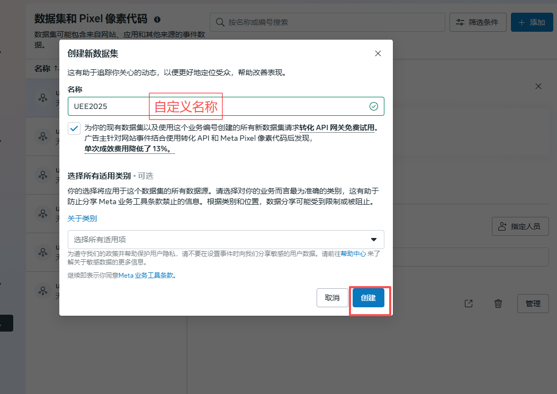This screenshot has height=394, width=557.
Task: Close the create new dataset dialog
Action: (378, 53)
